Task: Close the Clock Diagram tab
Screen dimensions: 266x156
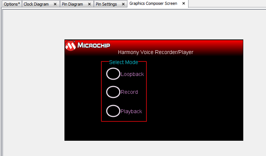Action: point(55,4)
